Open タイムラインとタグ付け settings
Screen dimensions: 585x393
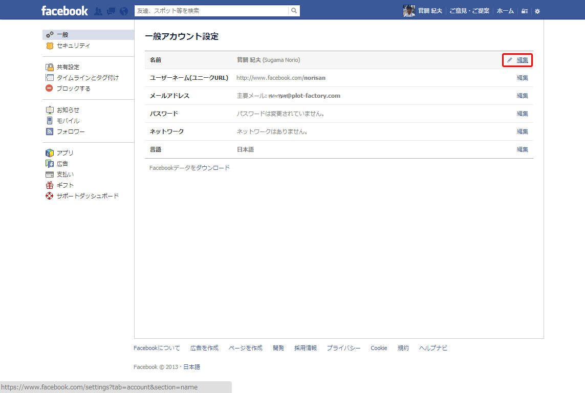pyautogui.click(x=89, y=78)
